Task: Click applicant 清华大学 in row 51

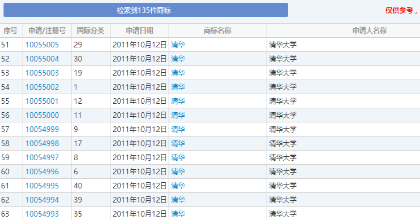Action: coord(283,45)
